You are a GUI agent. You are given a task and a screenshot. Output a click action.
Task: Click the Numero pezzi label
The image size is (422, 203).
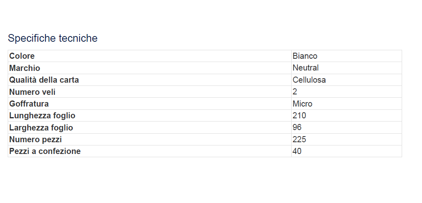pos(35,139)
